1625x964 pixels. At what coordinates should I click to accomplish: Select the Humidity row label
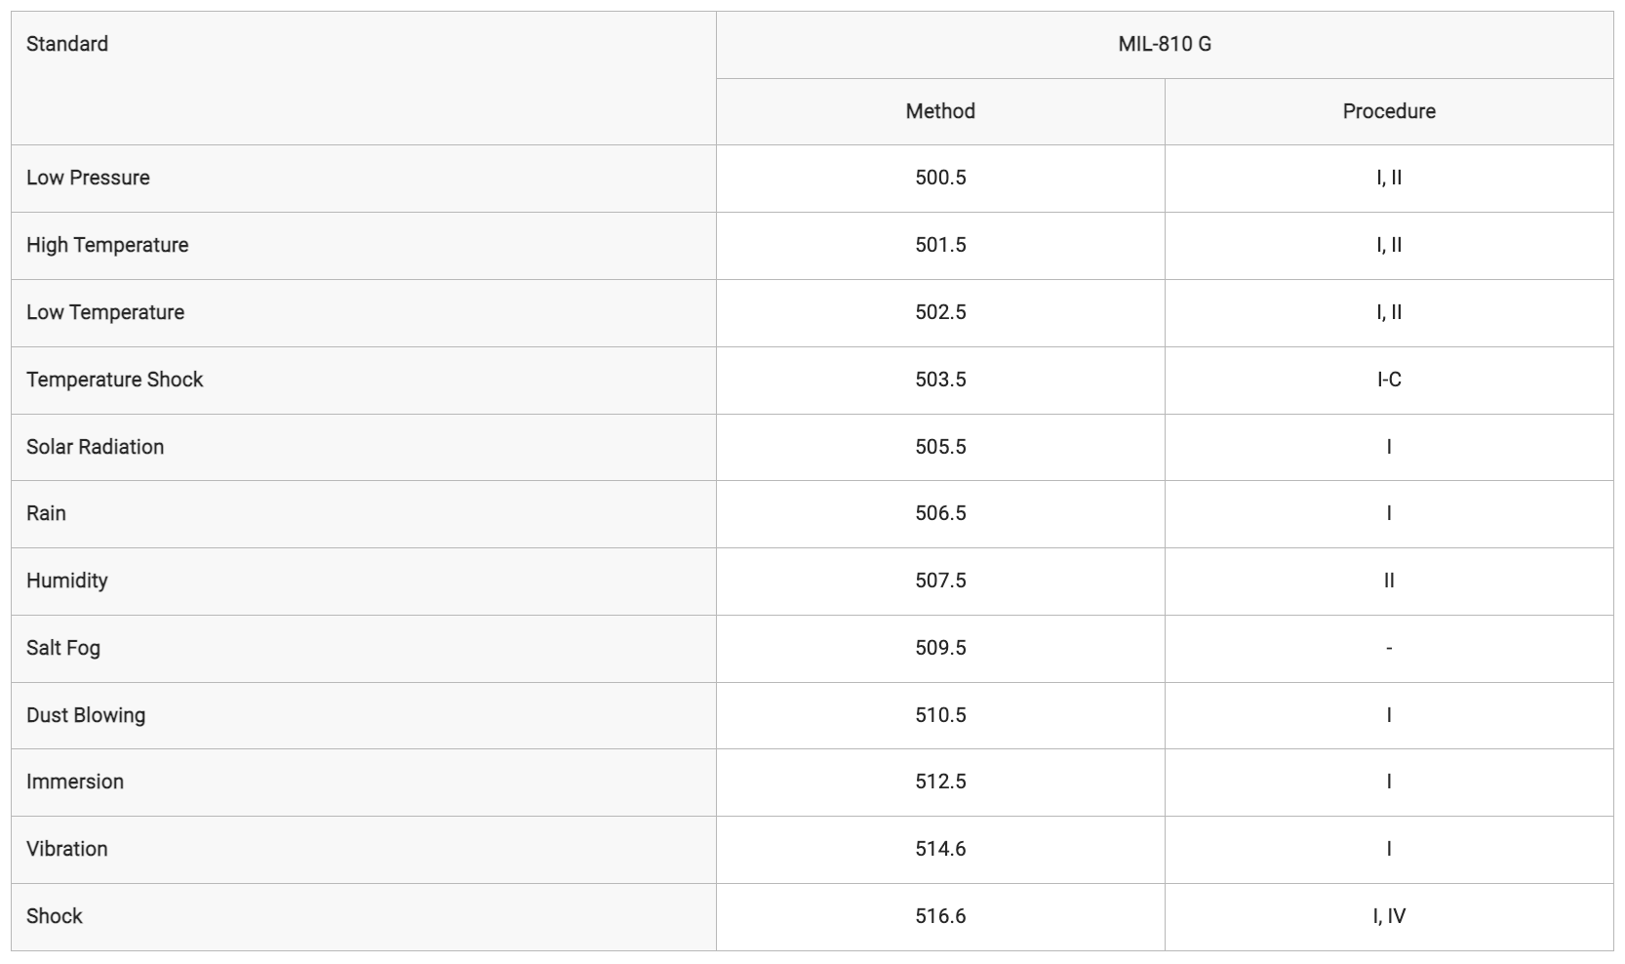point(67,582)
